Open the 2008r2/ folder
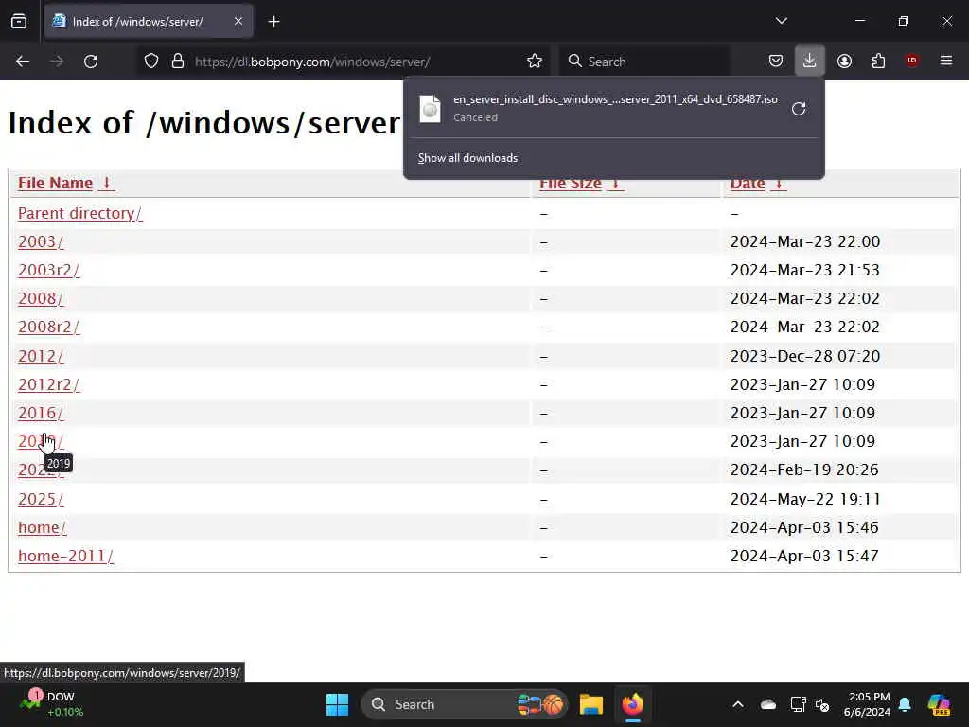Screen dimensions: 969x727 tap(49, 327)
